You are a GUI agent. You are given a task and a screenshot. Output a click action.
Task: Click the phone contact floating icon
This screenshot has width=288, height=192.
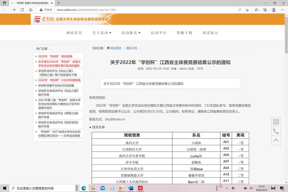coord(276,131)
